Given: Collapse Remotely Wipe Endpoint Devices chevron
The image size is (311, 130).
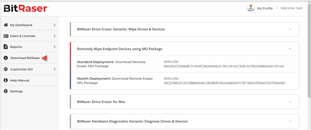Looking at the screenshot, I should point(290,49).
